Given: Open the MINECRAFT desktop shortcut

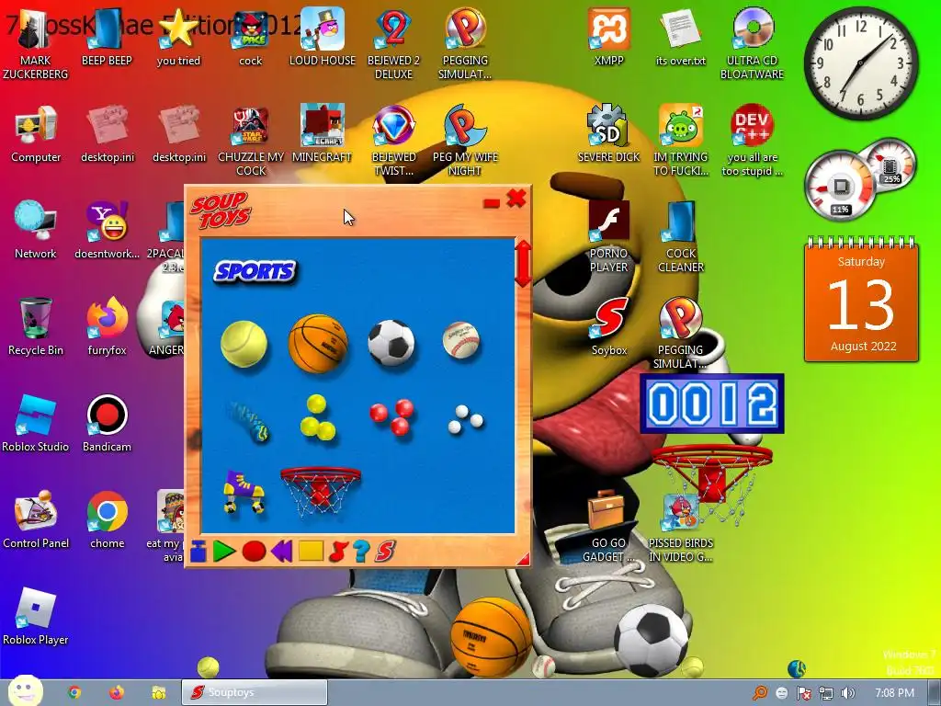Looking at the screenshot, I should point(322,134).
